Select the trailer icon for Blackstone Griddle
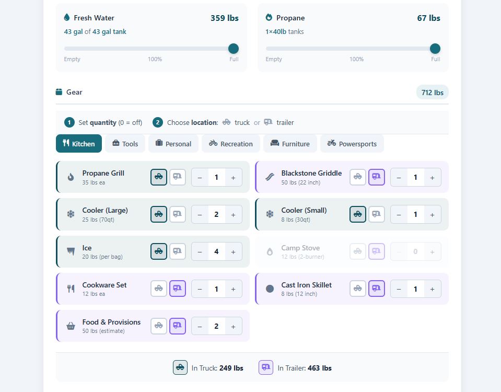The image size is (501, 392). [376, 177]
